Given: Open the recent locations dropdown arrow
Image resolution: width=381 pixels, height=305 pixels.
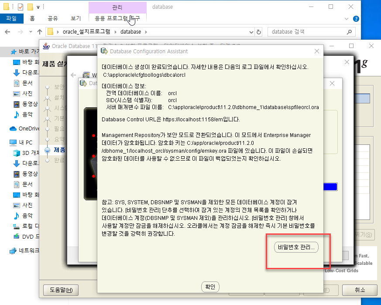Looking at the screenshot, I should click(31, 32).
